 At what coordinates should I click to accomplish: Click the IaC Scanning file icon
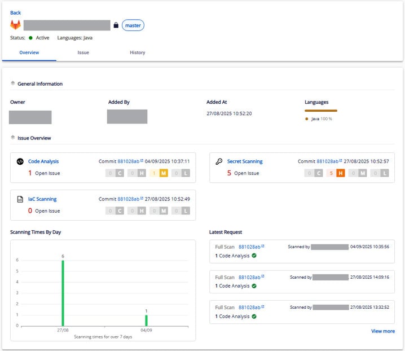20,199
